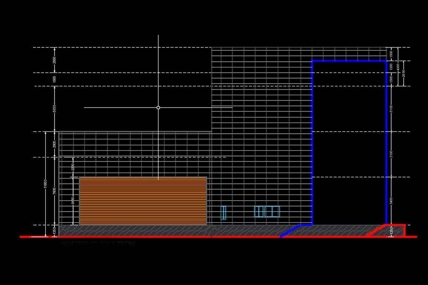This screenshot has width=428, height=285.
Task: Select the triple cyan window group
Action: tap(267, 211)
